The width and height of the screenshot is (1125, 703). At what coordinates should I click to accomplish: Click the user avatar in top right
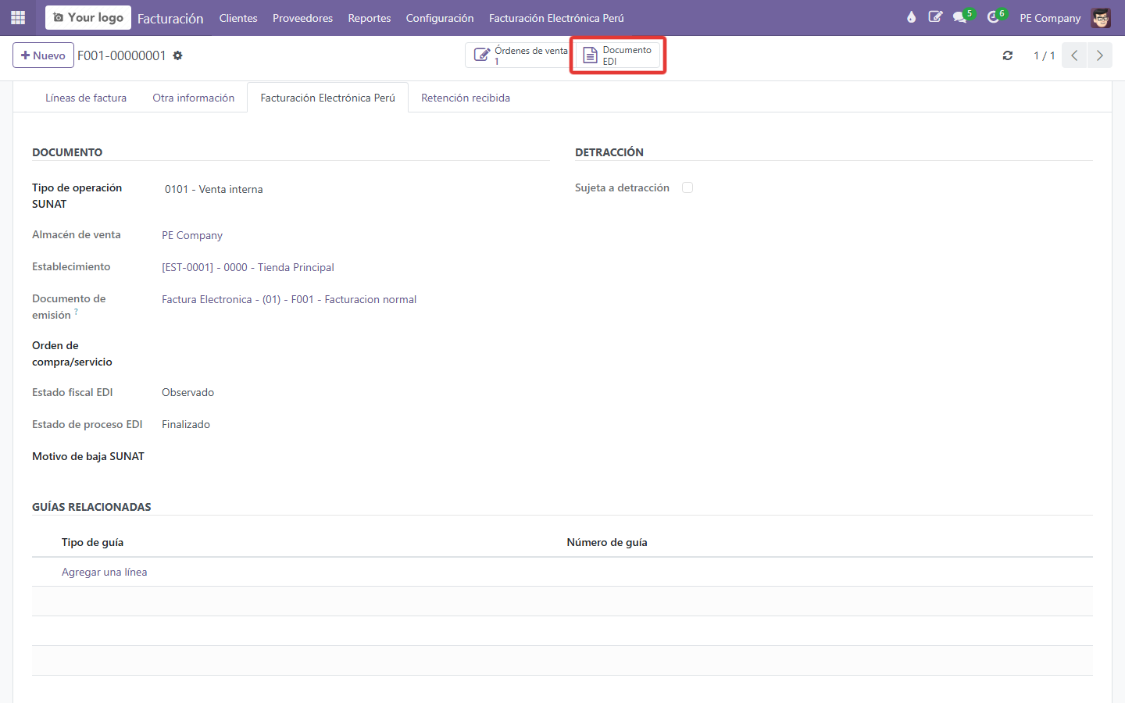click(x=1101, y=18)
